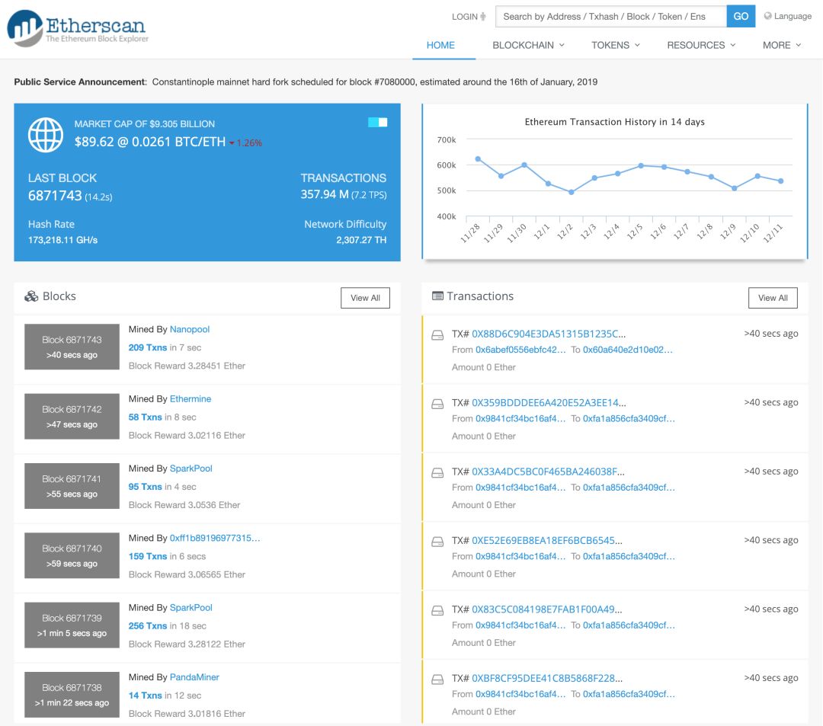Open SparkPool link for block 6871741
Screen dimensions: 823x726
pyautogui.click(x=191, y=469)
